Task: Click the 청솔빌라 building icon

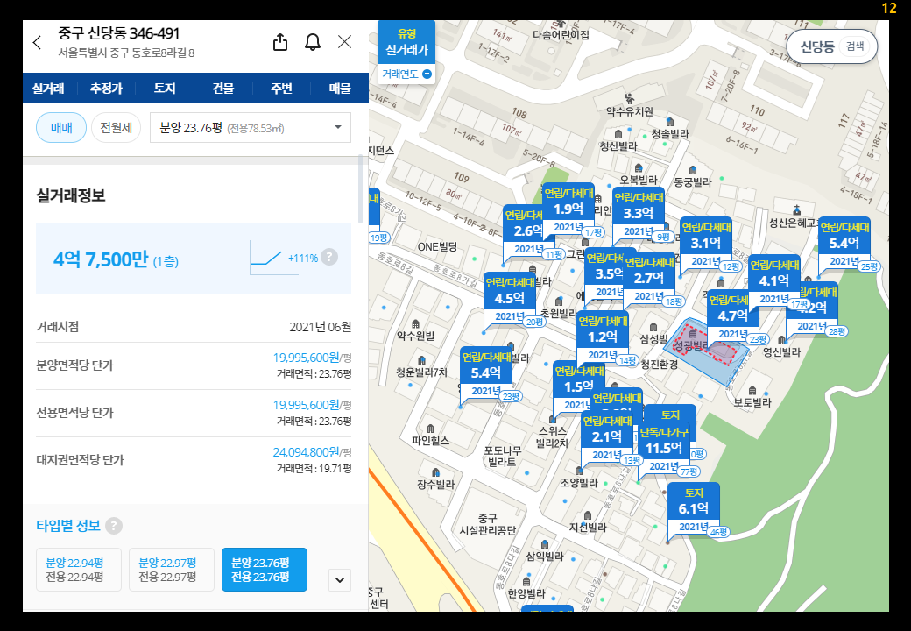Action: (x=670, y=122)
